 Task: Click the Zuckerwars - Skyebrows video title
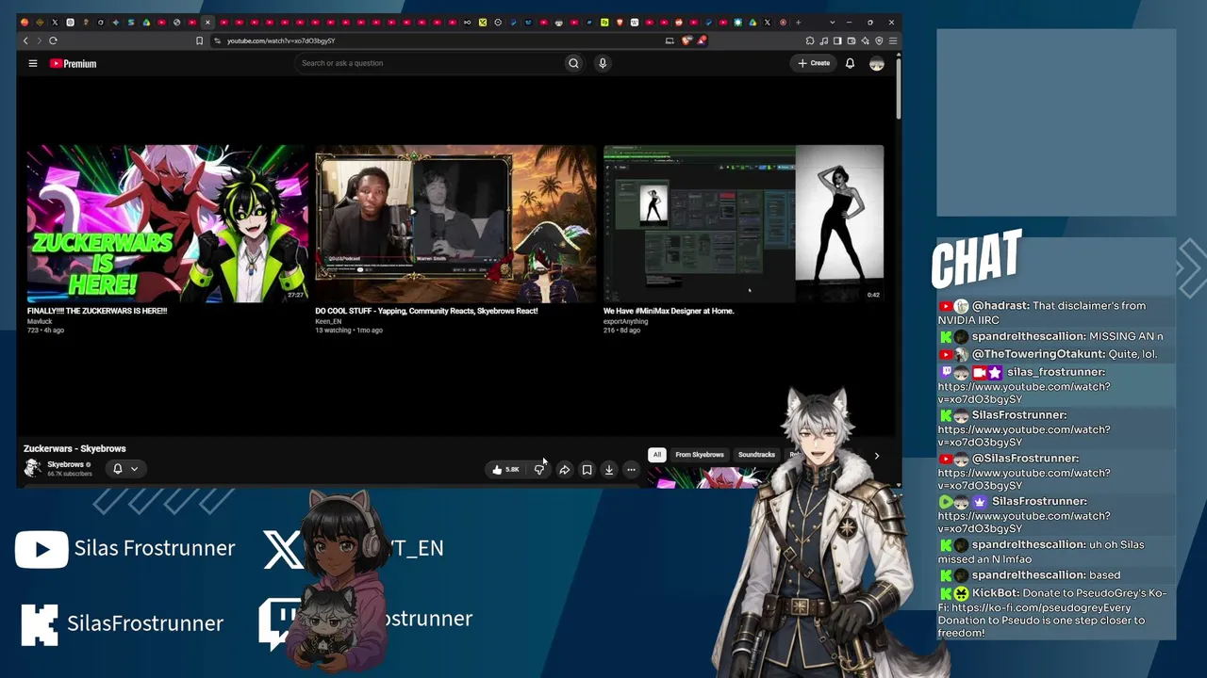pos(74,448)
